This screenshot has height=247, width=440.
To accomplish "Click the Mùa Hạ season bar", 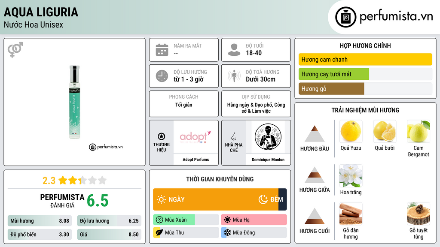I will point(254,220).
